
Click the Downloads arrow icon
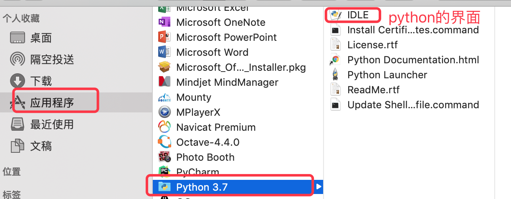[x=18, y=81]
